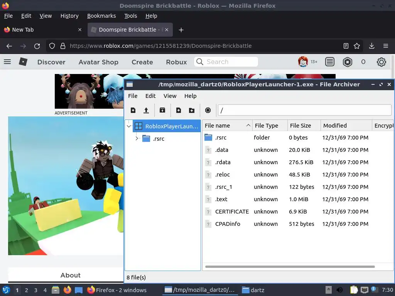Open File menu in File Archiver
Image resolution: width=395 pixels, height=296 pixels.
point(133,96)
